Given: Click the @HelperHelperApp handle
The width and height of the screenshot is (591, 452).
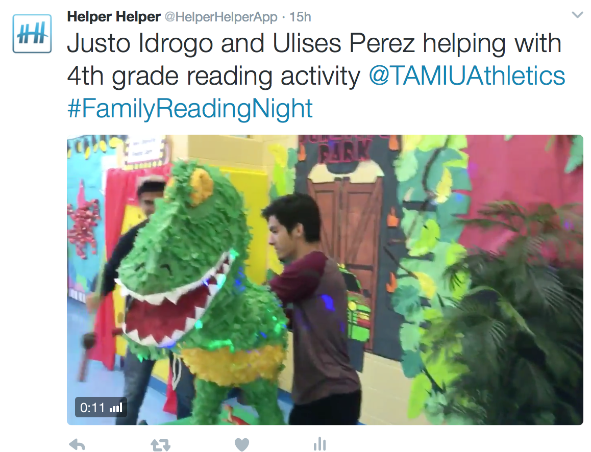Looking at the screenshot, I should [221, 17].
